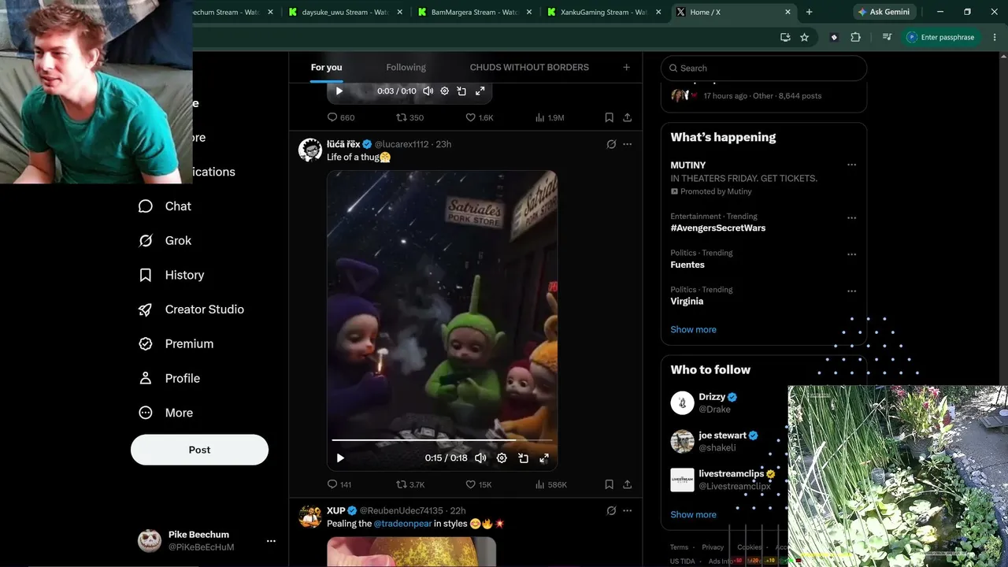Repost the post with 350 reposts
Image resolution: width=1008 pixels, height=567 pixels.
pyautogui.click(x=409, y=117)
